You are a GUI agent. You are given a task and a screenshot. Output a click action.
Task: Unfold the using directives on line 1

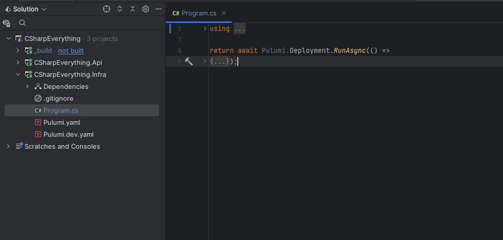point(205,29)
